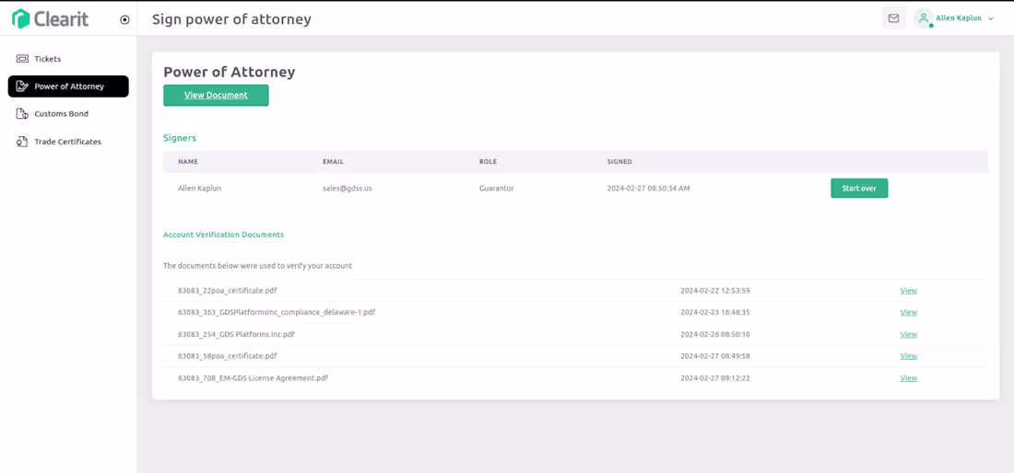
Task: Click the Start over button
Action: point(859,189)
